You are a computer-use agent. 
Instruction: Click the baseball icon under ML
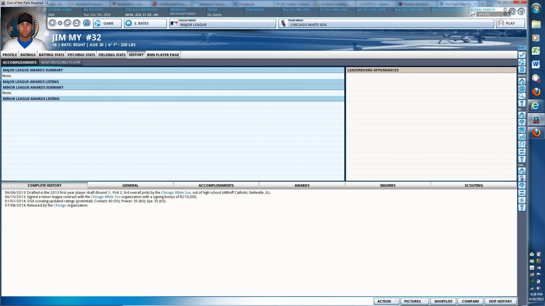522,145
